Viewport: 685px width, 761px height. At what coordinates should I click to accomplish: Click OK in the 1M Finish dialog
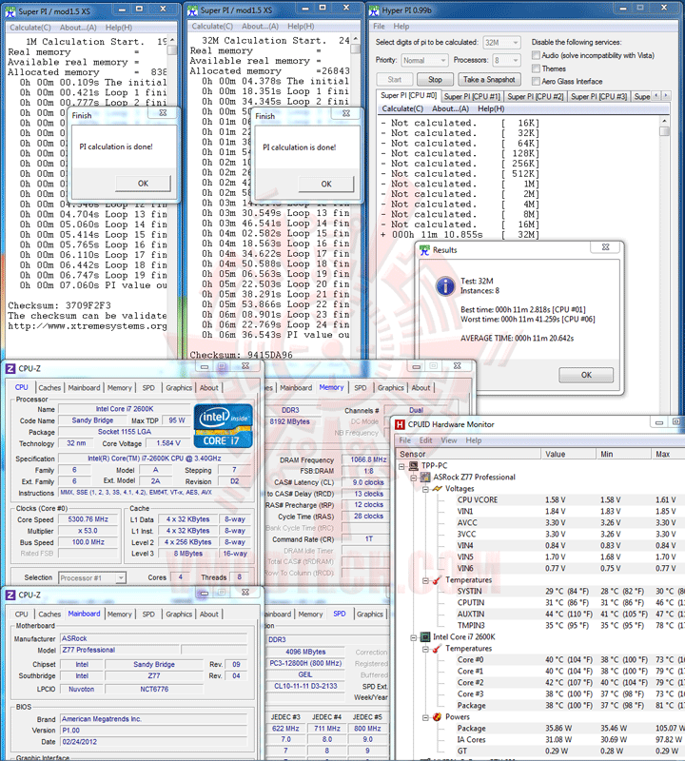pos(144,184)
